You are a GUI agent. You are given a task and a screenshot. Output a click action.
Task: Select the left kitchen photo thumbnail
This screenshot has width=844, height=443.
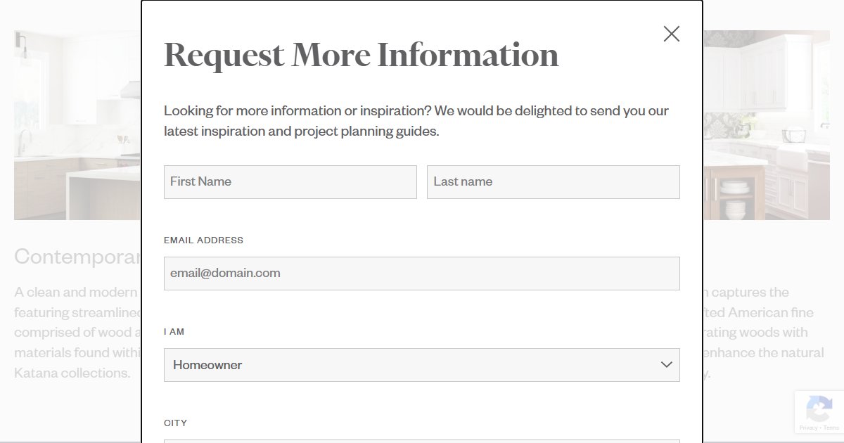77,125
